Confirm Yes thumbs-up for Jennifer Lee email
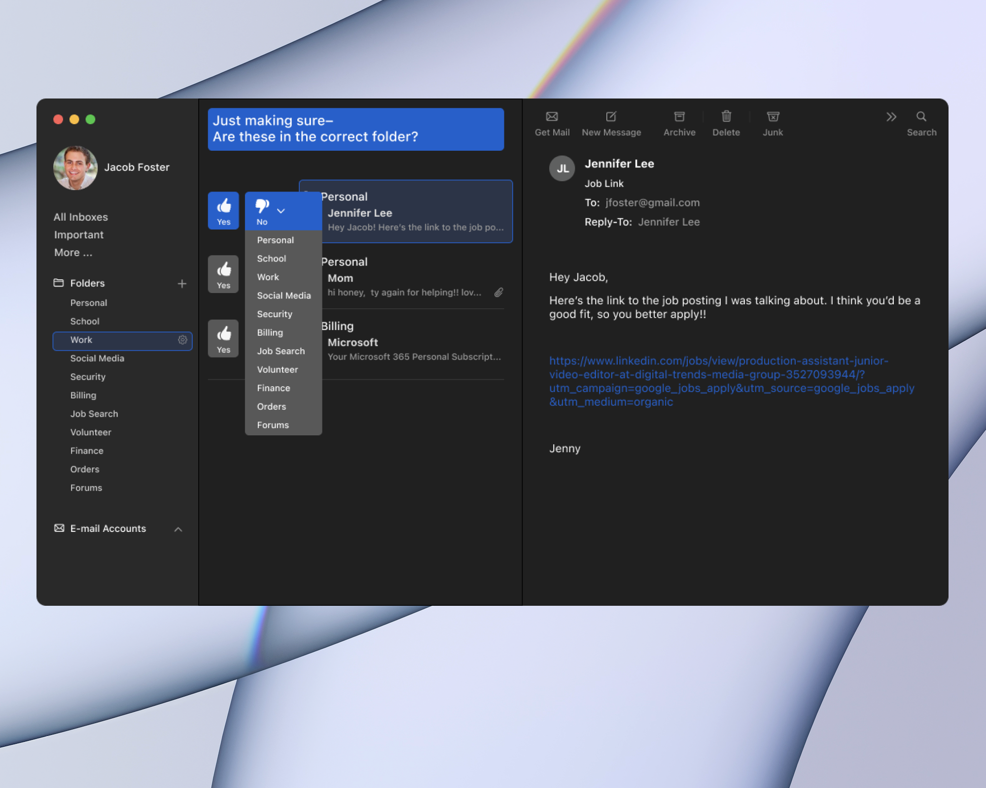 click(223, 211)
